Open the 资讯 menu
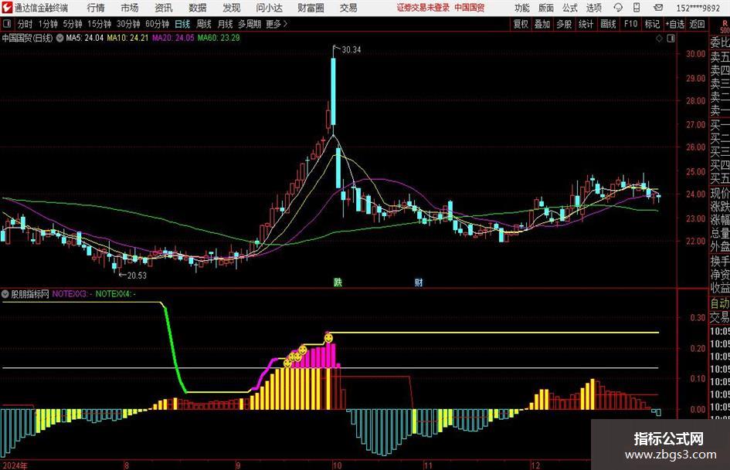The width and height of the screenshot is (730, 470). (164, 8)
